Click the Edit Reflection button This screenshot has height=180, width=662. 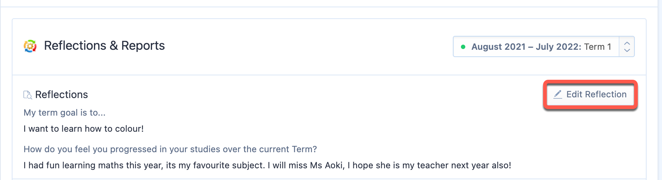click(x=590, y=94)
